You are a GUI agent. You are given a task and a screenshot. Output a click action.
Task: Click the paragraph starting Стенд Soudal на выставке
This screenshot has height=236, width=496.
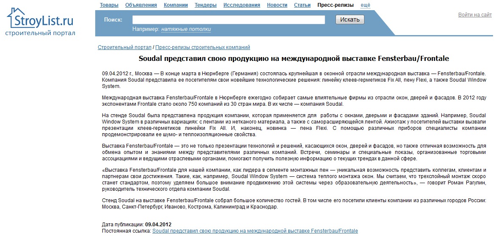(294, 204)
